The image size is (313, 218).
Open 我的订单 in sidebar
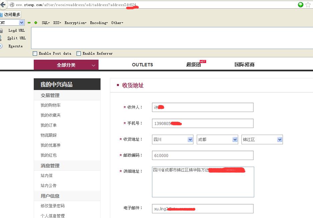click(x=48, y=125)
